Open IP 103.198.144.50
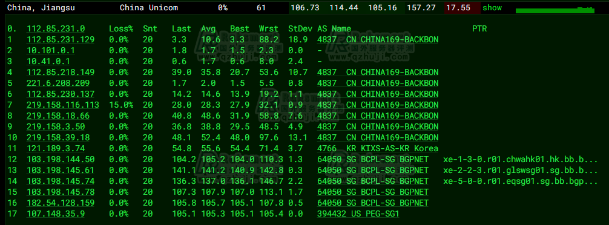609x225 pixels. click(x=61, y=159)
